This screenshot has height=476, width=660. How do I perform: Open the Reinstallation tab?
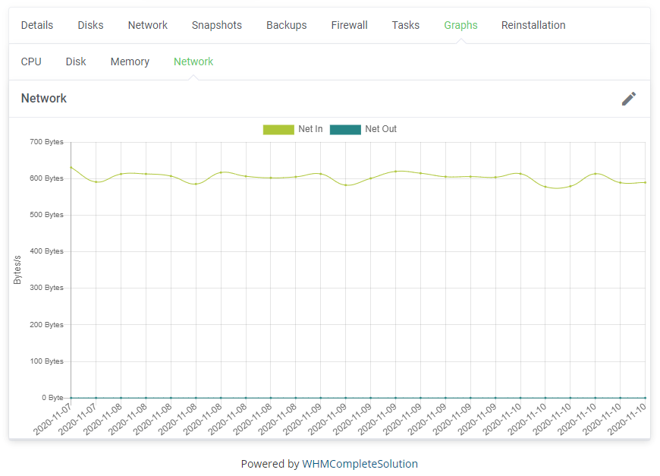[x=533, y=25]
